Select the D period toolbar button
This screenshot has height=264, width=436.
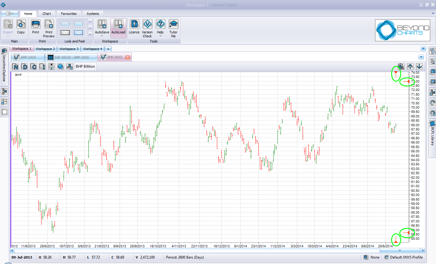[x=25, y=66]
